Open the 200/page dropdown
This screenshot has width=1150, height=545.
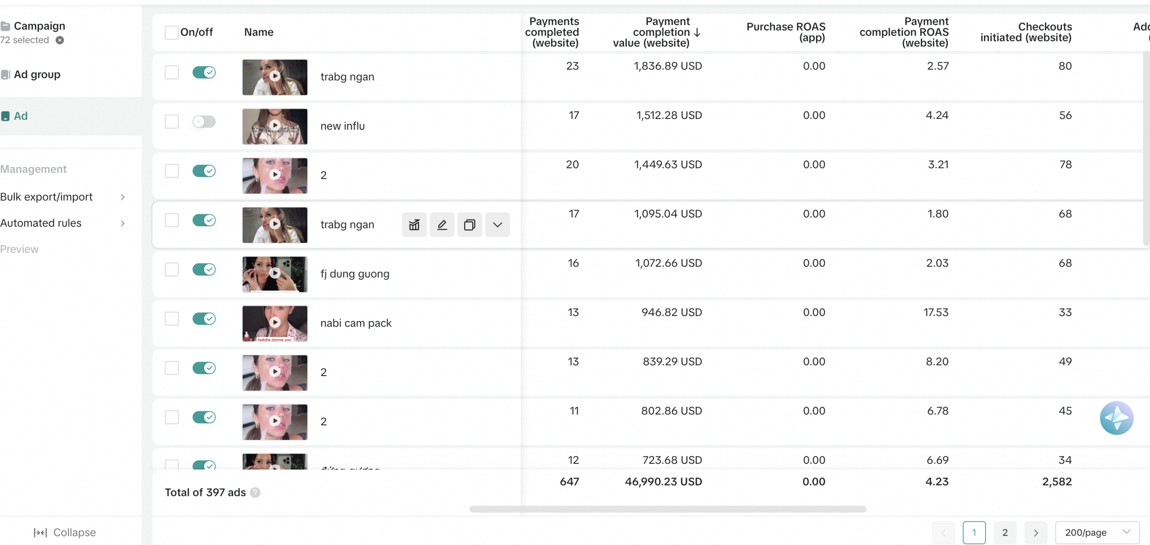pos(1097,532)
